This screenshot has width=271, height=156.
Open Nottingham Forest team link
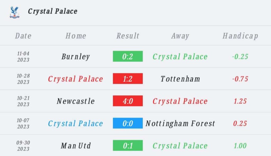click(180, 124)
